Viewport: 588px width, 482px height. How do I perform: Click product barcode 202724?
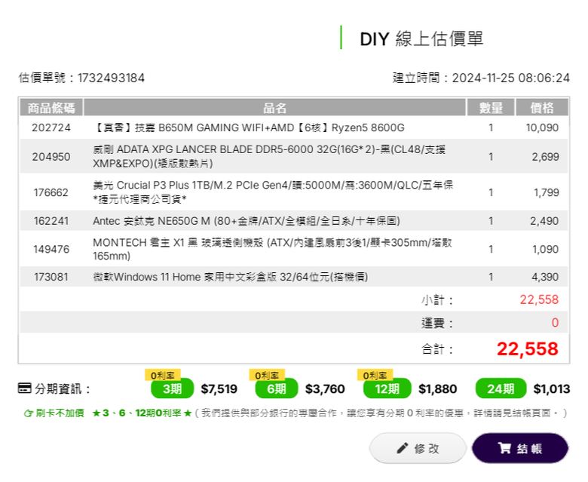point(51,127)
